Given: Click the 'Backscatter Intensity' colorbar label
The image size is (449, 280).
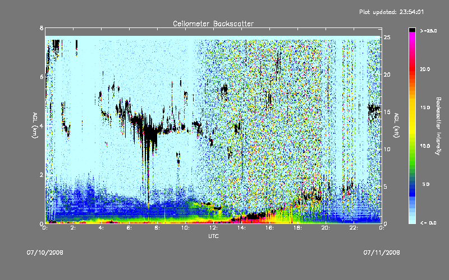Looking at the screenshot, I should pyautogui.click(x=438, y=126).
